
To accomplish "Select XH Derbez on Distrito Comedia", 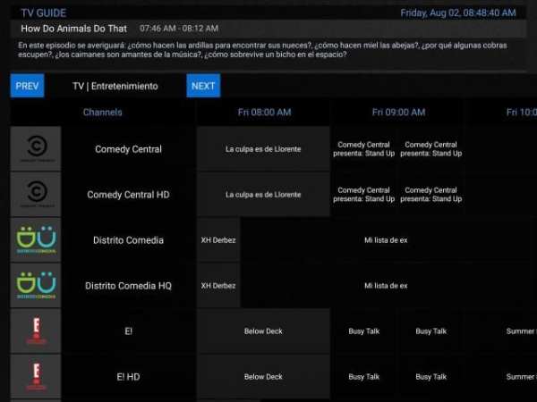I will coord(218,240).
